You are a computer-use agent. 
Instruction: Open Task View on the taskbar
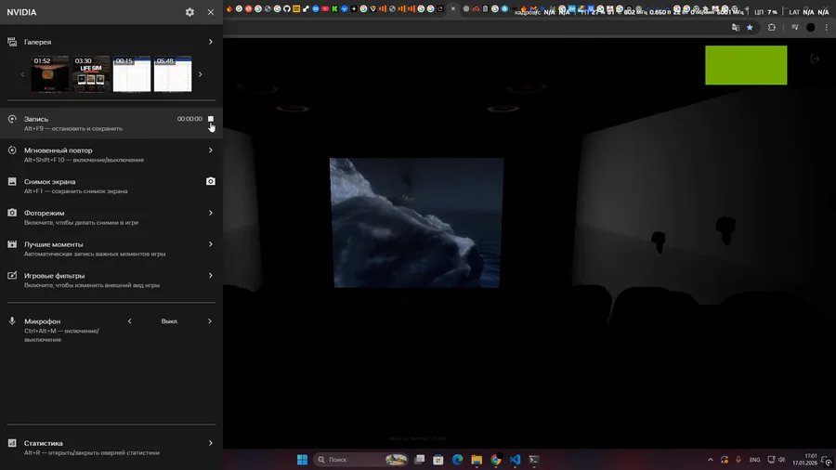pos(420,460)
